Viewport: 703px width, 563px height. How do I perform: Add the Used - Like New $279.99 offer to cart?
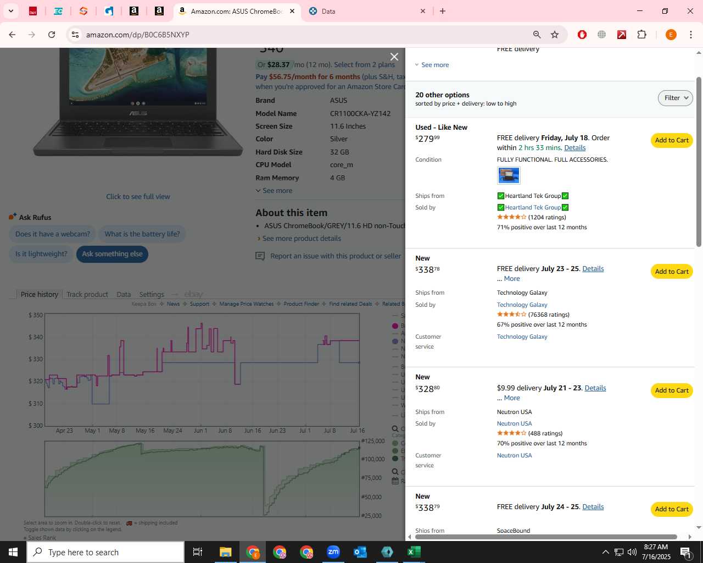tap(672, 140)
